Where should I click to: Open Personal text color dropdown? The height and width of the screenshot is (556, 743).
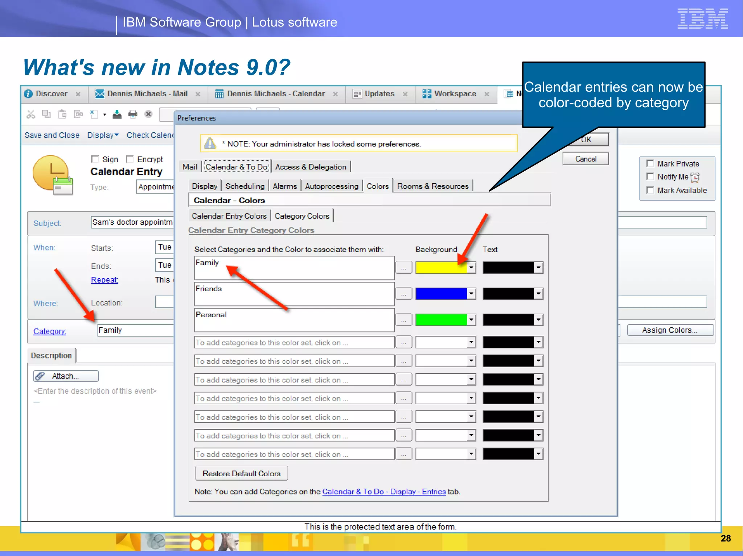tap(538, 320)
